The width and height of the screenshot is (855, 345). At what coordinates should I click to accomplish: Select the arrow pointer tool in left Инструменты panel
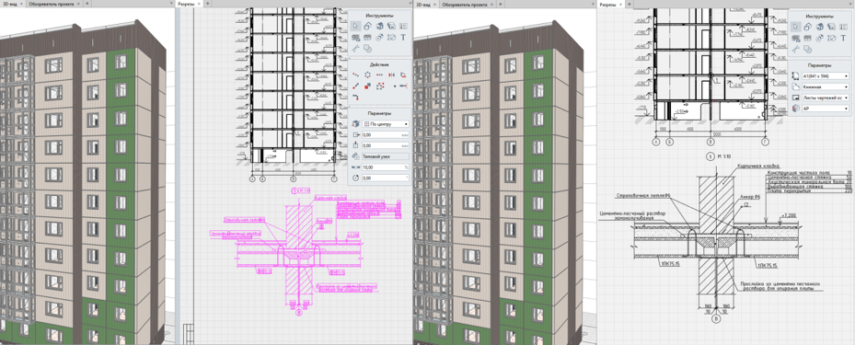click(x=355, y=26)
